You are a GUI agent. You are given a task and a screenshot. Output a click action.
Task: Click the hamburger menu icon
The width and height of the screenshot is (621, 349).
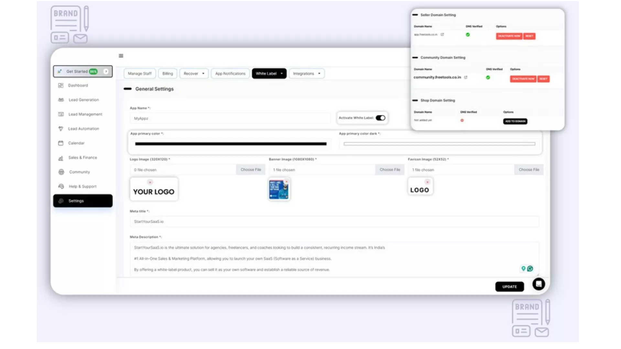[x=121, y=56]
